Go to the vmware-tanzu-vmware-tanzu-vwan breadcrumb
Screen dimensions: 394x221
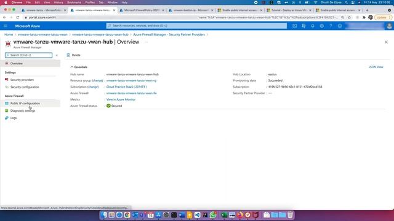point(42,34)
